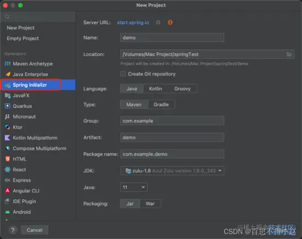Viewport: 302px width, 239px height.
Task: Click the Cancel button
Action: pyautogui.click(x=35, y=230)
